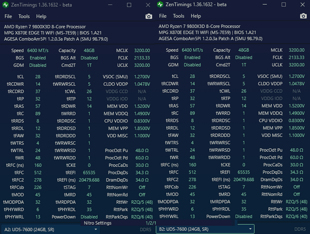Screen dimensions: 310x234
Task: Open the A2: UD5-7600 module dropdown
Action: point(50,230)
